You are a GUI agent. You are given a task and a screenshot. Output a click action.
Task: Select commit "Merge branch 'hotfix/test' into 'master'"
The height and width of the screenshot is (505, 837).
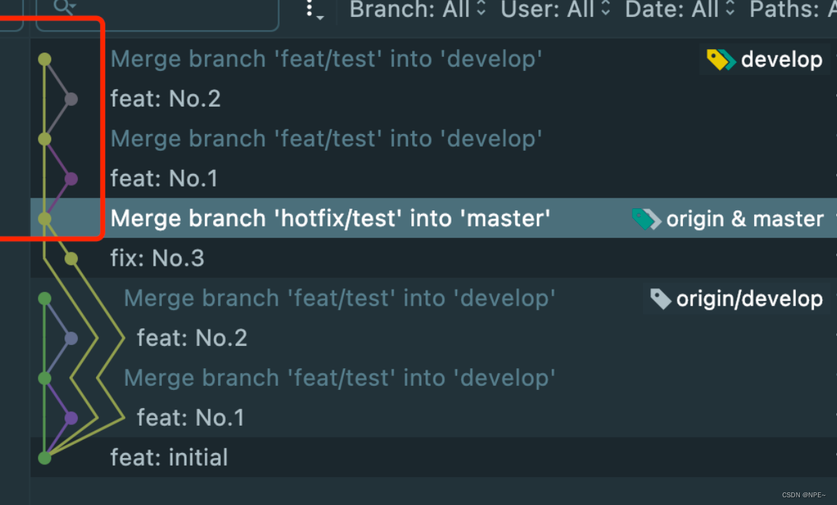(329, 219)
